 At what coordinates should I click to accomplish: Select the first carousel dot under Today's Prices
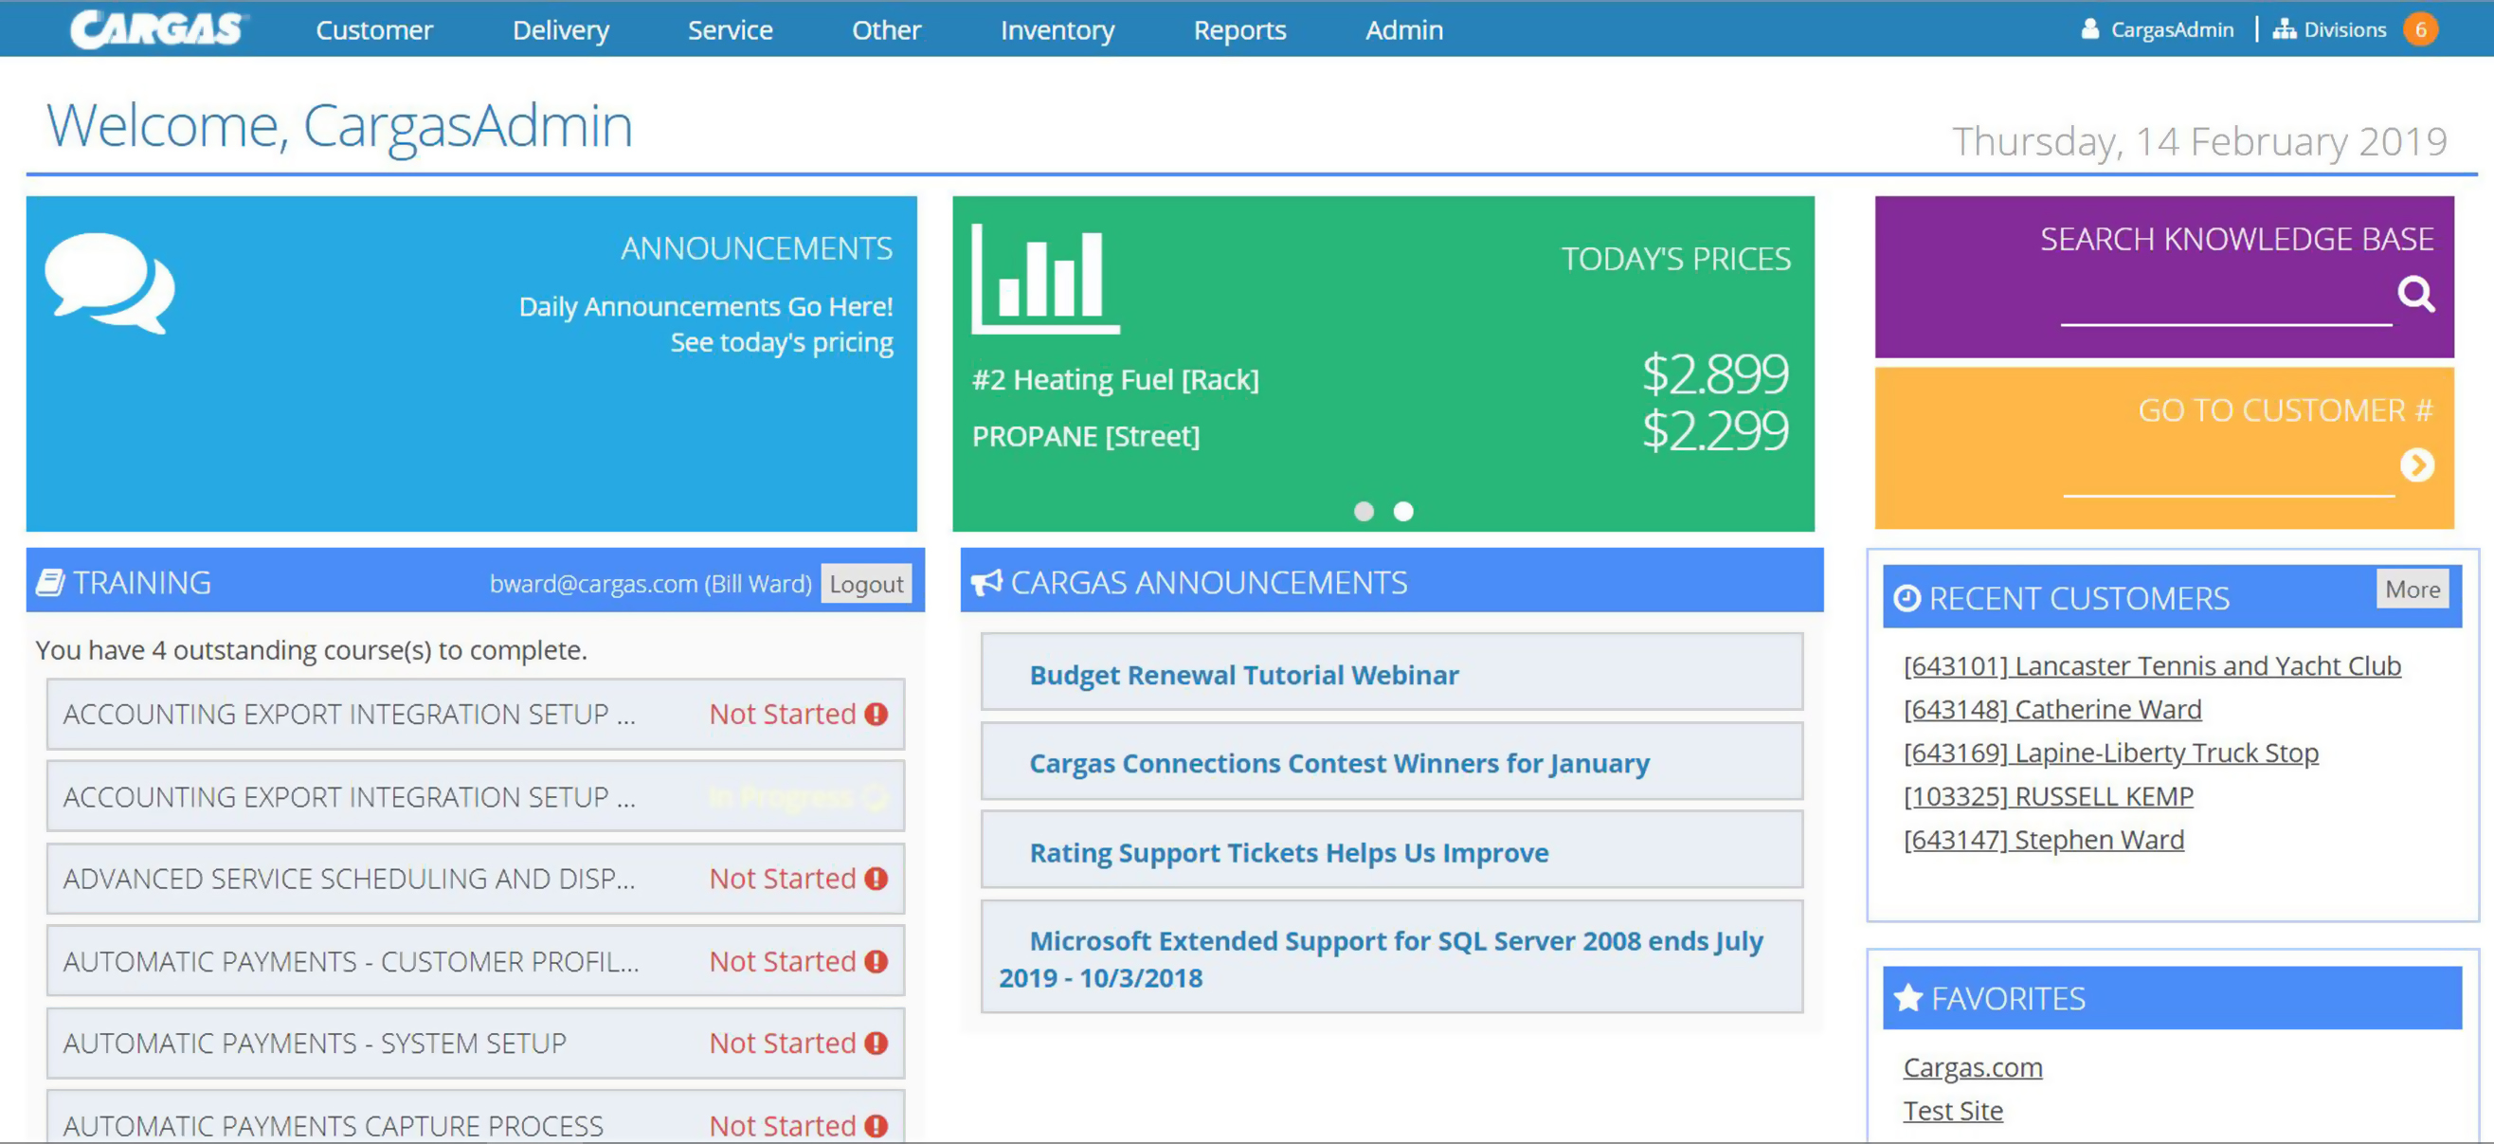[1366, 512]
